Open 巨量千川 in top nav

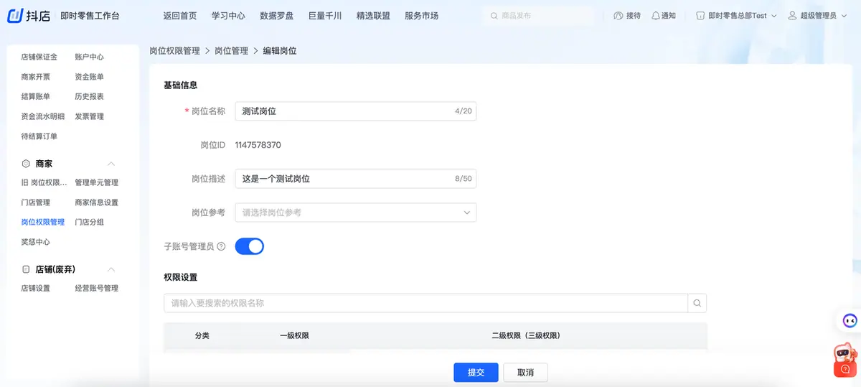pyautogui.click(x=325, y=16)
